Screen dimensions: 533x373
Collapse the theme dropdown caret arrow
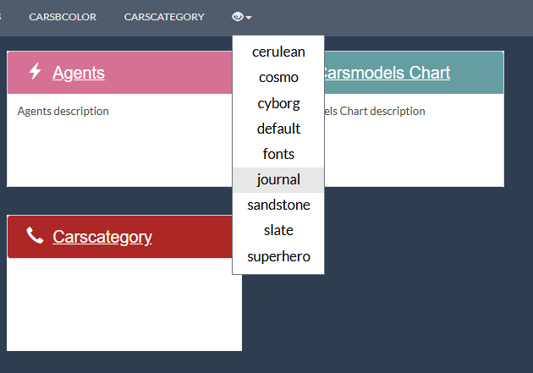[x=250, y=18]
